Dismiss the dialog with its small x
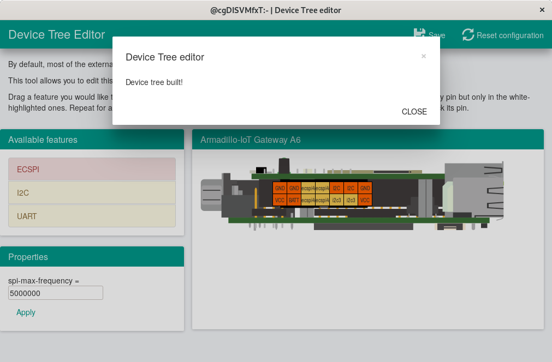 pyautogui.click(x=424, y=56)
